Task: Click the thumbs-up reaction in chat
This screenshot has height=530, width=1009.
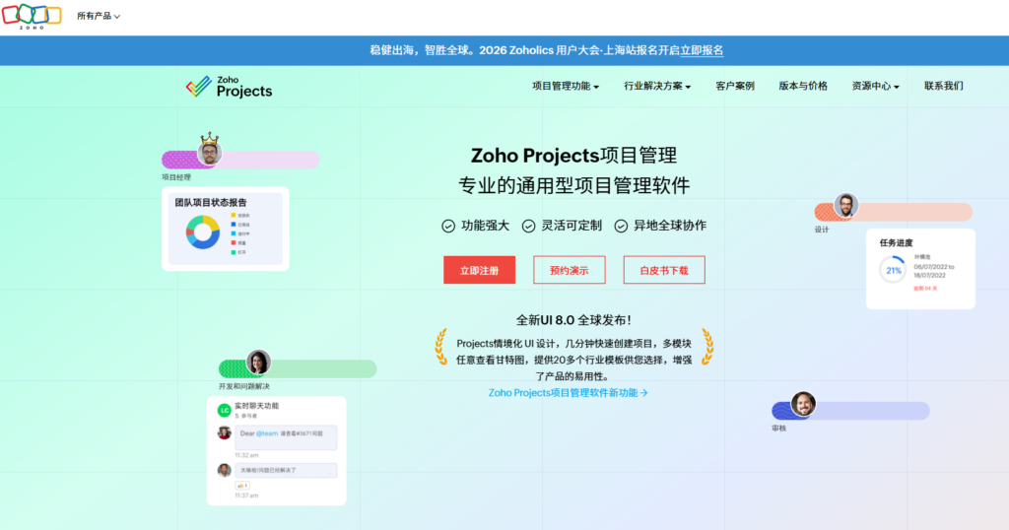Action: click(x=242, y=486)
